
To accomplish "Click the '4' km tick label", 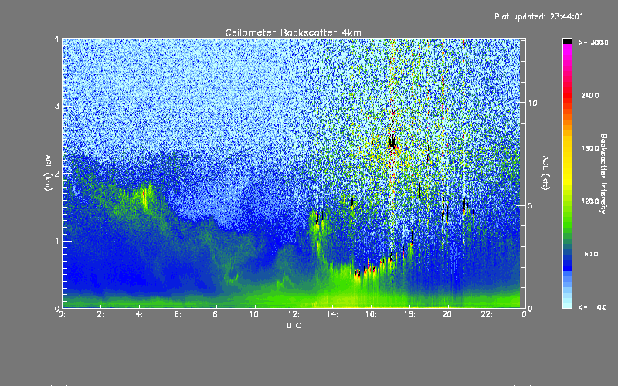I will point(57,39).
